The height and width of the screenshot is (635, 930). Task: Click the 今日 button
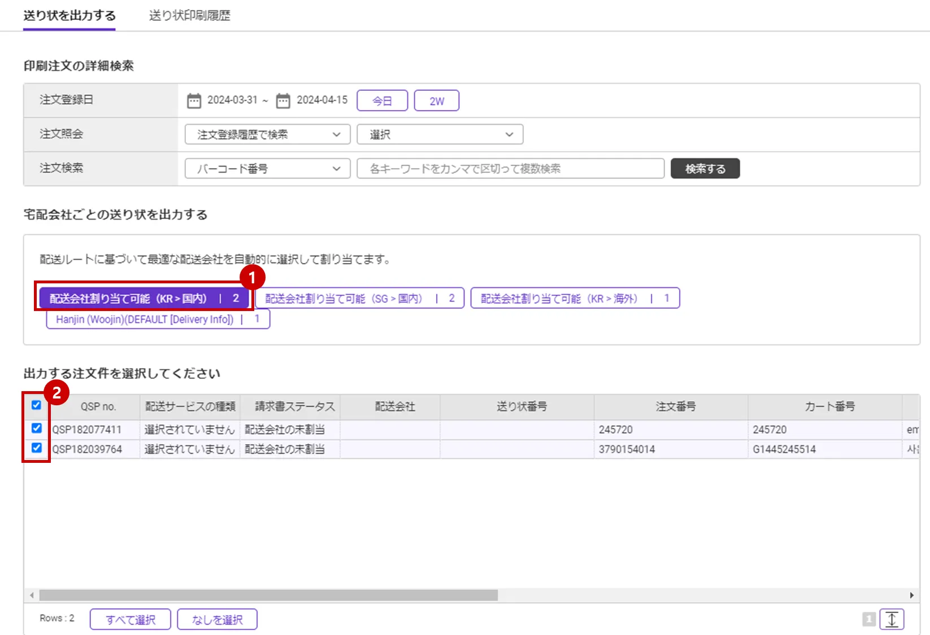383,100
